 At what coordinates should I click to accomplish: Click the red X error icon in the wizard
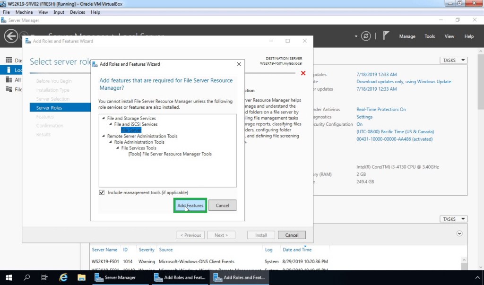[x=303, y=73]
